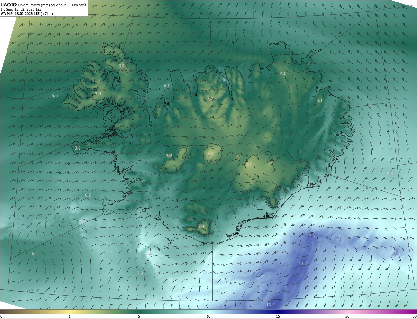This screenshot has width=417, height=319.
Task: Click the 4.1 value label on the map
Action: click(320, 101)
